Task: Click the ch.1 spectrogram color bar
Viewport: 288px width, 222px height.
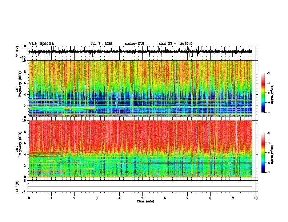Action: 263,93
